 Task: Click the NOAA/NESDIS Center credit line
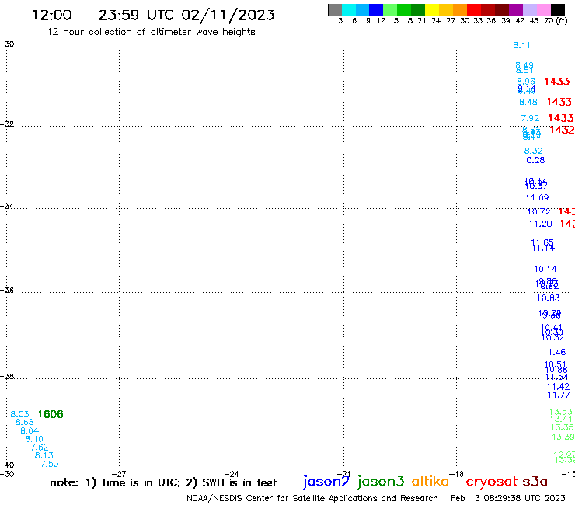coord(312,498)
